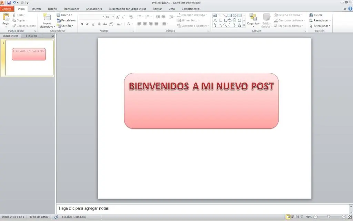Switch to Esquema outline tab
The height and width of the screenshot is (221, 353).
pos(31,36)
